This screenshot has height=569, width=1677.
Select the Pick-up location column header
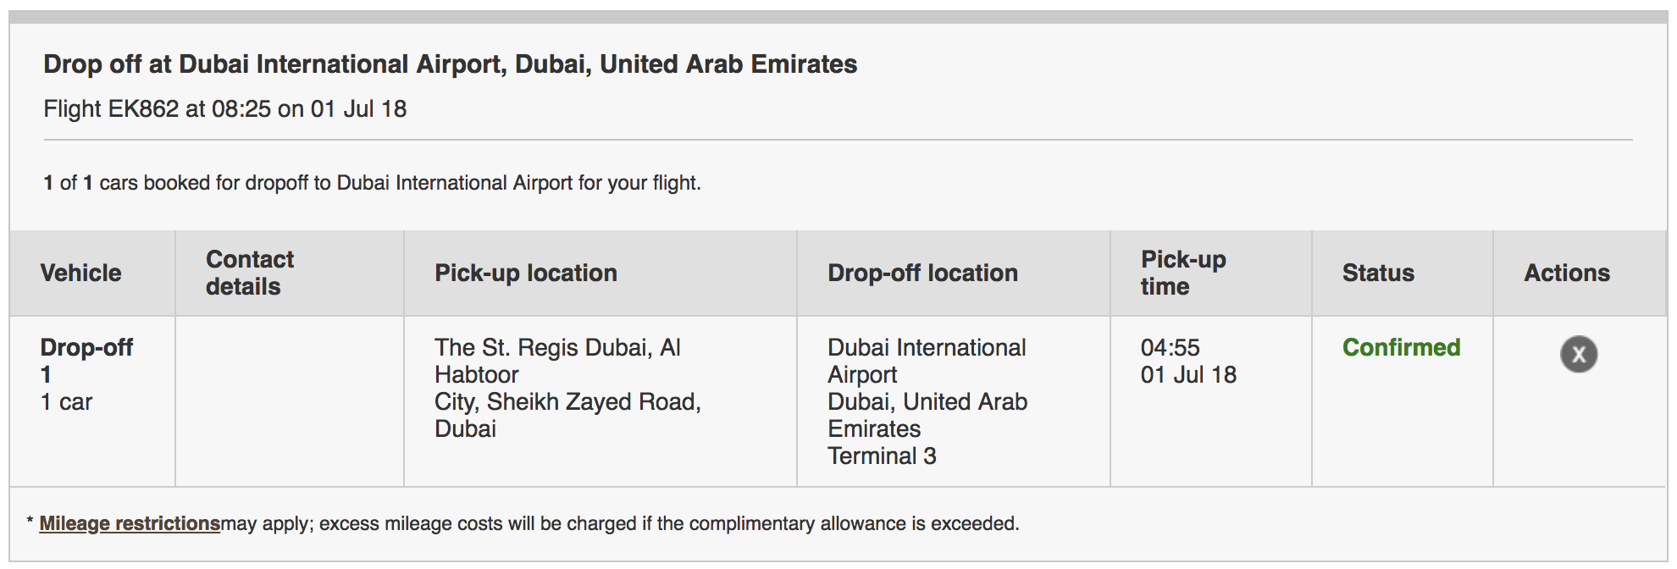[525, 273]
